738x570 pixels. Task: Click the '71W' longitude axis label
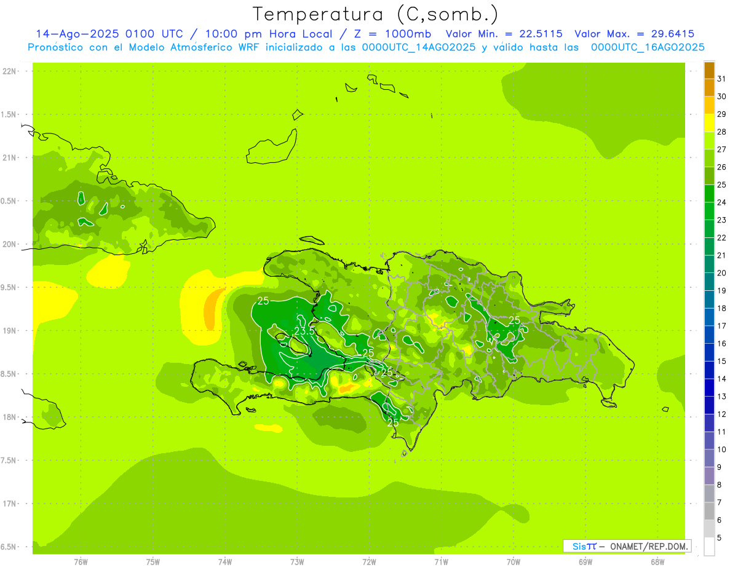441,562
